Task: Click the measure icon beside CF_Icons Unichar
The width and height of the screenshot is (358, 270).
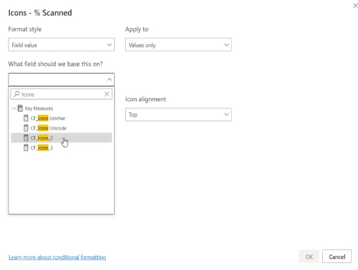Action: tap(26, 118)
